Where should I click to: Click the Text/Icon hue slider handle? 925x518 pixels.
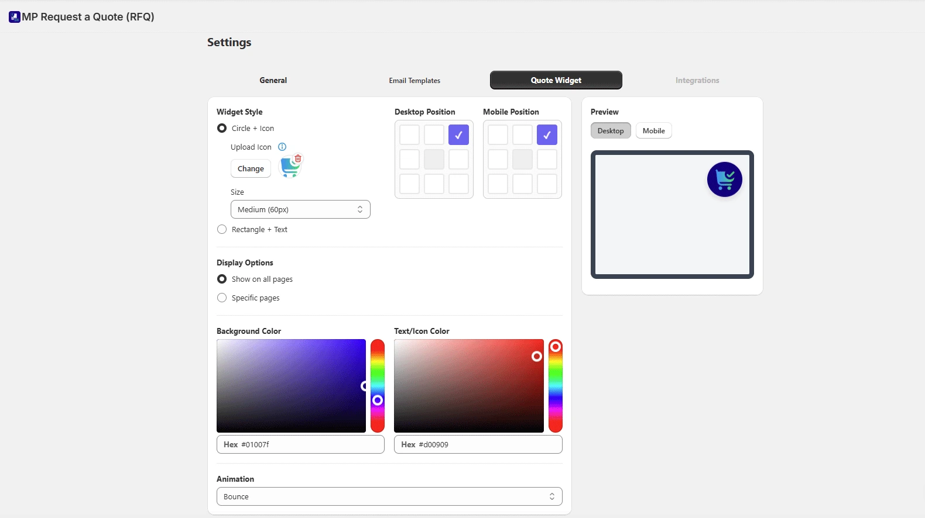tap(556, 347)
